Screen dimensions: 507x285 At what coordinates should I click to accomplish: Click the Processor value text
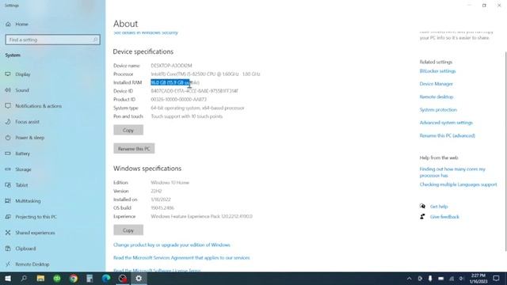point(205,74)
